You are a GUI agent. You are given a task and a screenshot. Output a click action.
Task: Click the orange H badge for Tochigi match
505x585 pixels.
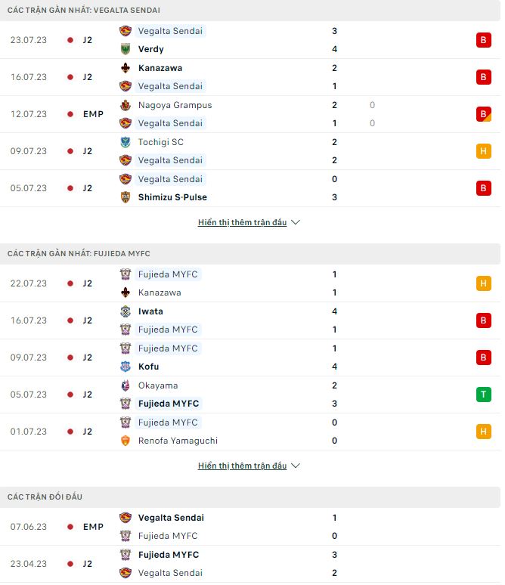pyautogui.click(x=484, y=151)
